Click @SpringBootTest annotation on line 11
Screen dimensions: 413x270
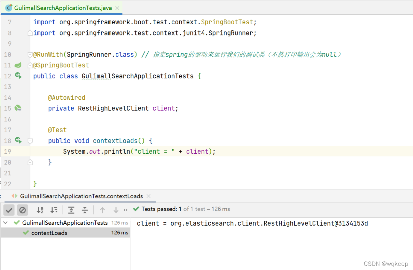click(61, 65)
